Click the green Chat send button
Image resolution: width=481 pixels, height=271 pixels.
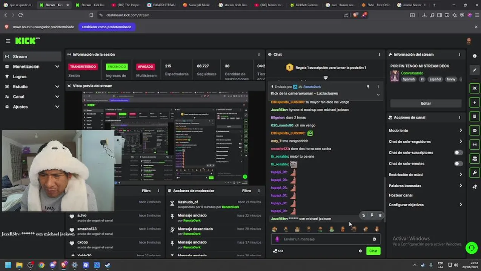coord(373,251)
